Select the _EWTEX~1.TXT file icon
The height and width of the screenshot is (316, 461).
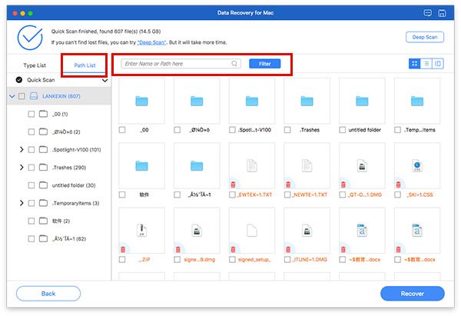(252, 165)
